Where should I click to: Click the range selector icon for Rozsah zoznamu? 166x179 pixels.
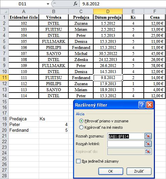click(x=148, y=136)
